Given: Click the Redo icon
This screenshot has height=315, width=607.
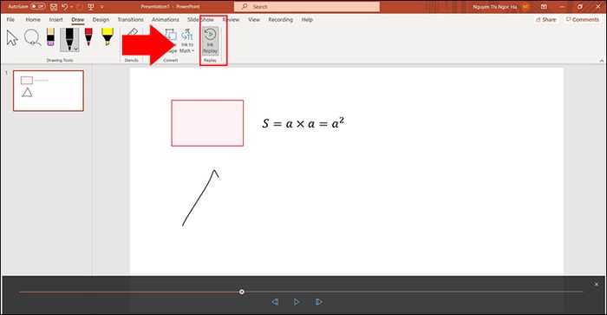Looking at the screenshot, I should 80,7.
